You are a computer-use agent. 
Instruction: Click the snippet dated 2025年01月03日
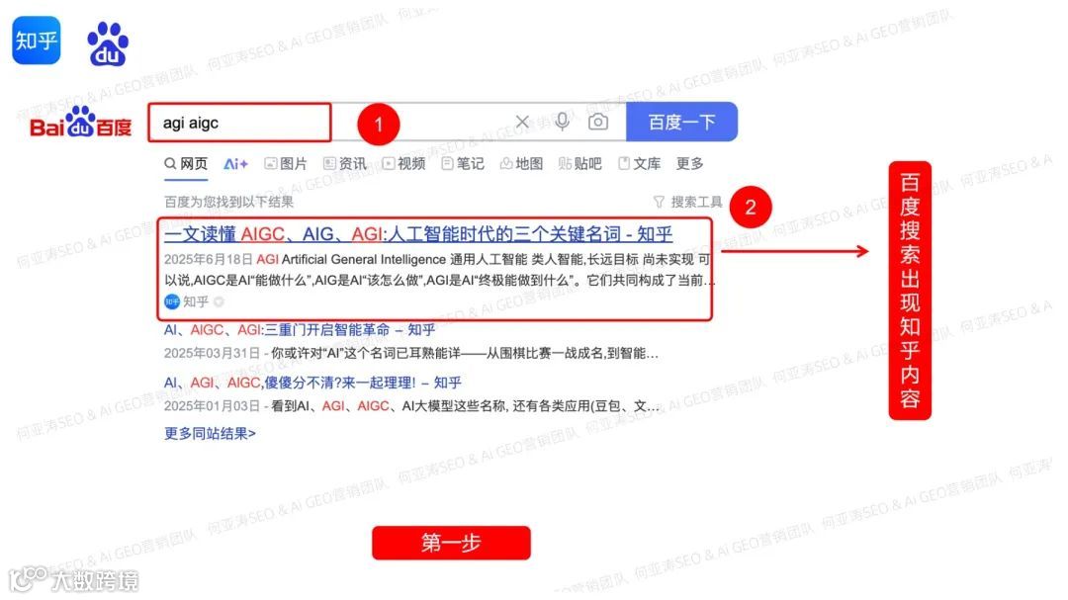(411, 406)
